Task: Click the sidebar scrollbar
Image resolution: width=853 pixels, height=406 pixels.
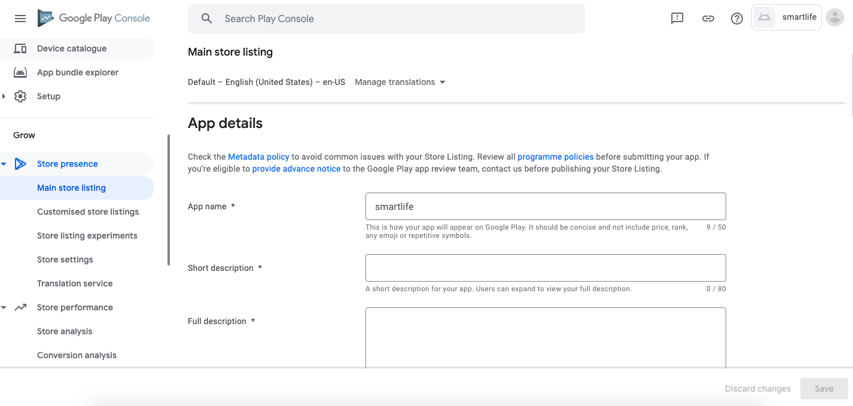Action: (x=169, y=200)
